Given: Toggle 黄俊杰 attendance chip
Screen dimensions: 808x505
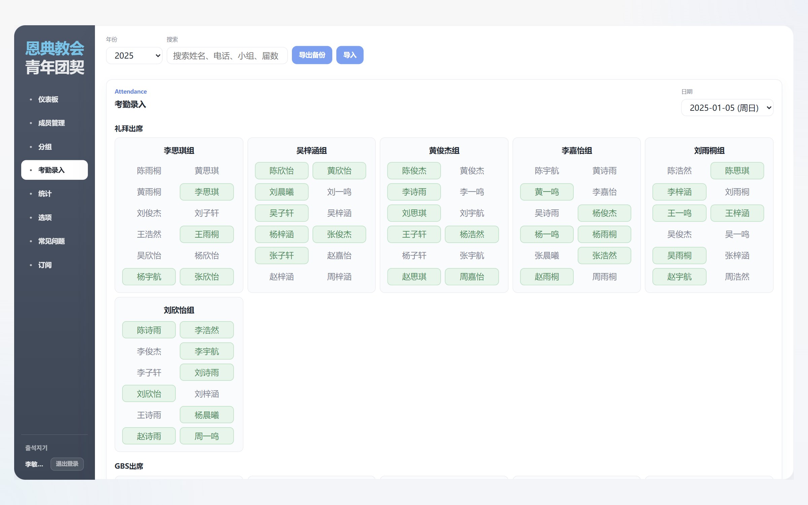Looking at the screenshot, I should pos(472,171).
